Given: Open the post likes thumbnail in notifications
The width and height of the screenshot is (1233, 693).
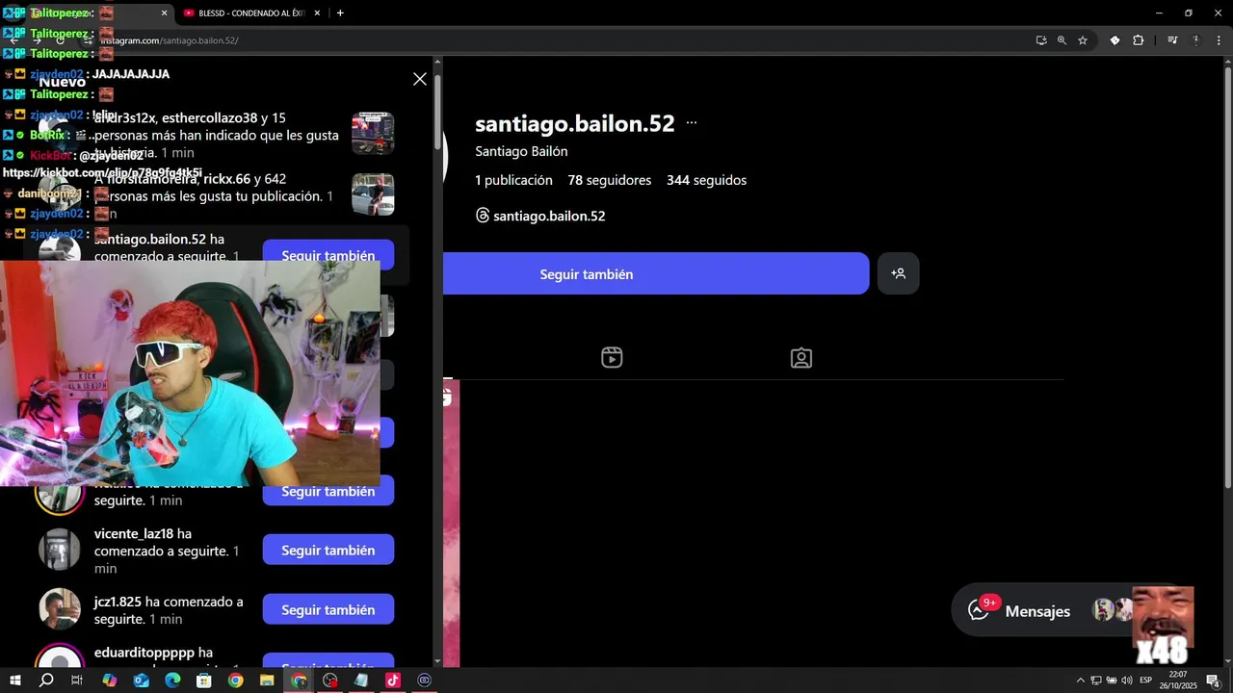Looking at the screenshot, I should pyautogui.click(x=373, y=194).
